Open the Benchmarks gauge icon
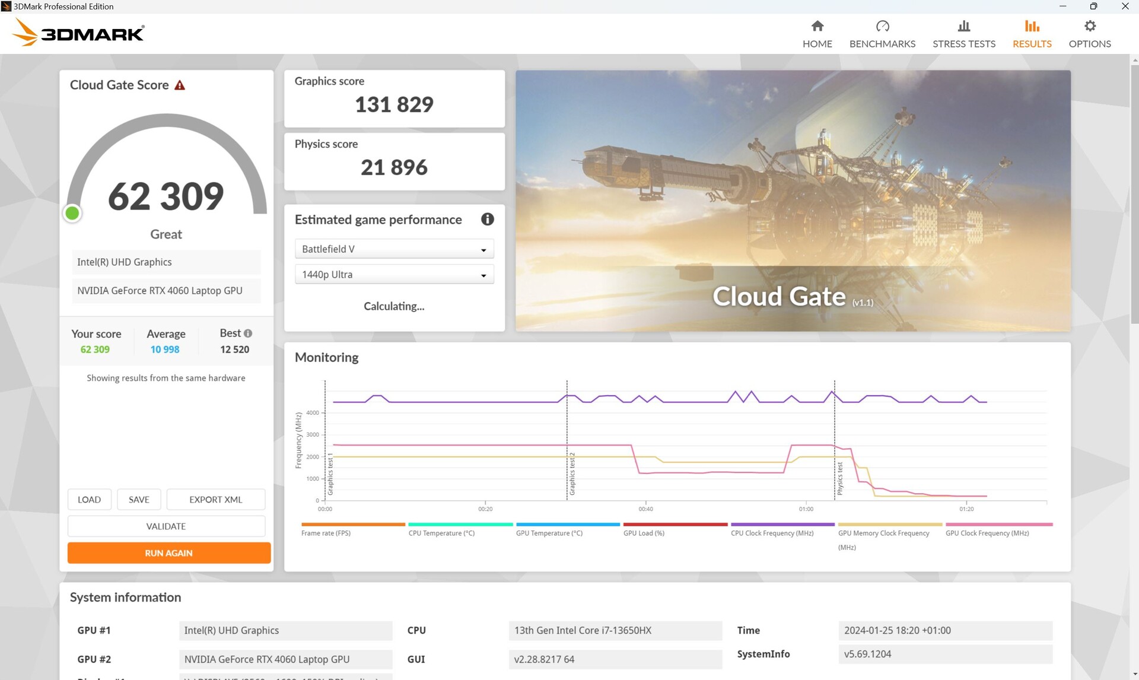Screen dimensions: 1139x680 coord(882,26)
